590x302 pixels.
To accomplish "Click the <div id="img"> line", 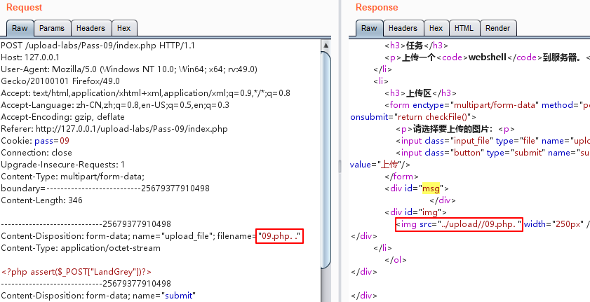I will pyautogui.click(x=416, y=212).
